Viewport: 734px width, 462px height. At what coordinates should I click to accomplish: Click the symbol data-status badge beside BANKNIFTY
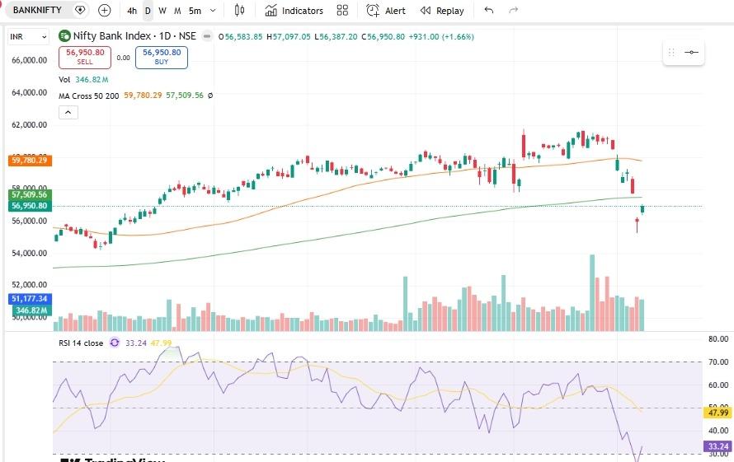tap(80, 10)
